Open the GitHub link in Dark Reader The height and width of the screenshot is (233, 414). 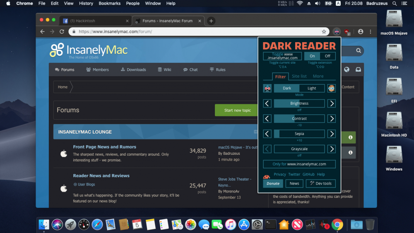pyautogui.click(x=308, y=174)
